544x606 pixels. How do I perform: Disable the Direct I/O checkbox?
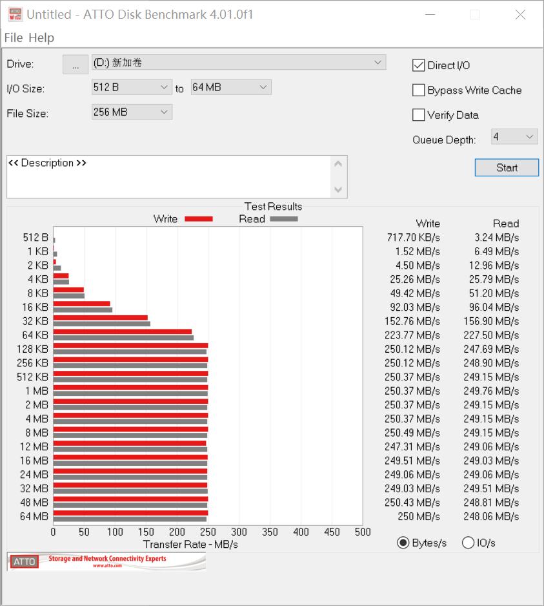coord(419,65)
